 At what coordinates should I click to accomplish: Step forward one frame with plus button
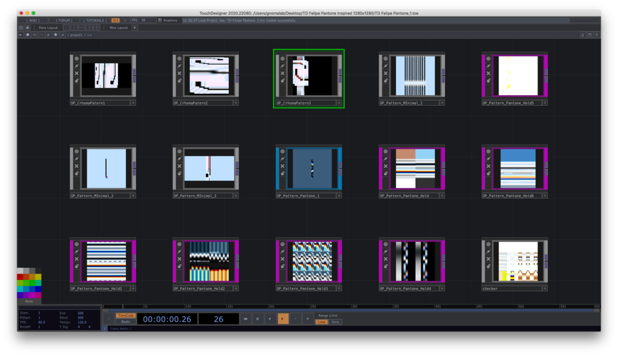pos(308,318)
